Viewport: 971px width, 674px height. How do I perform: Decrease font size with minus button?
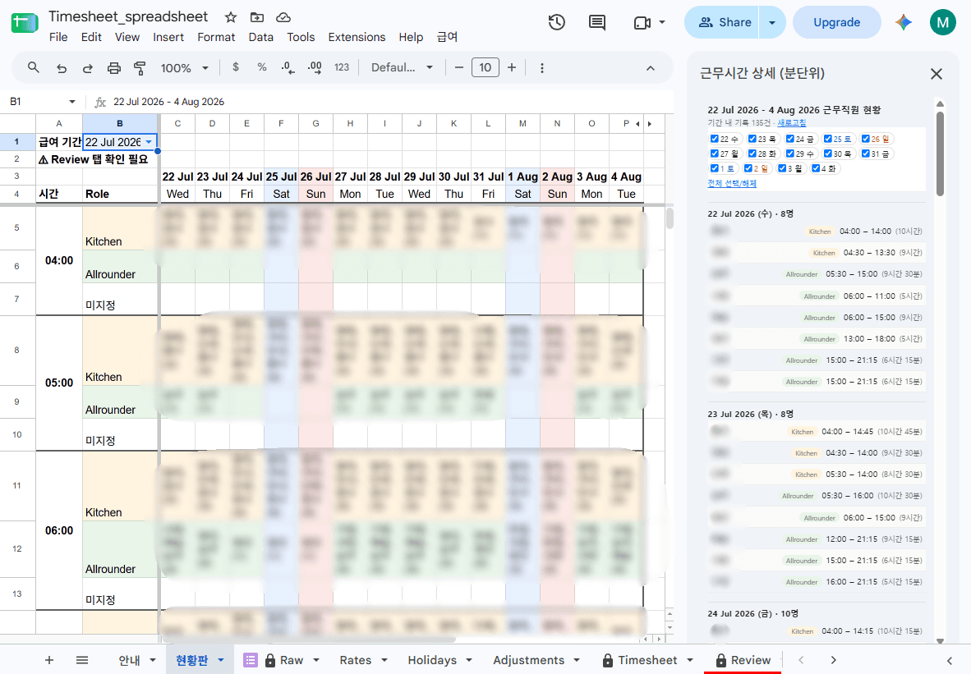(459, 67)
